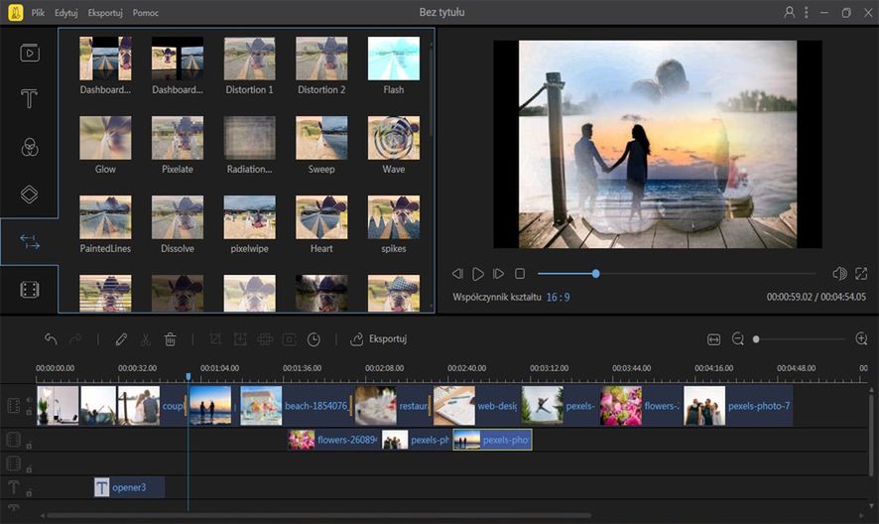This screenshot has width=879, height=524.
Task: Click the freeze frame toolbar icon
Action: pyautogui.click(x=290, y=338)
